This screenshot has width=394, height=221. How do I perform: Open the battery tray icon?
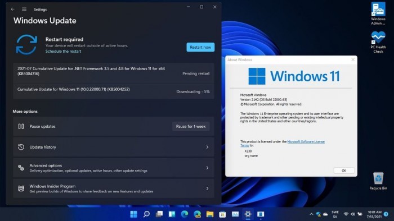(x=360, y=214)
